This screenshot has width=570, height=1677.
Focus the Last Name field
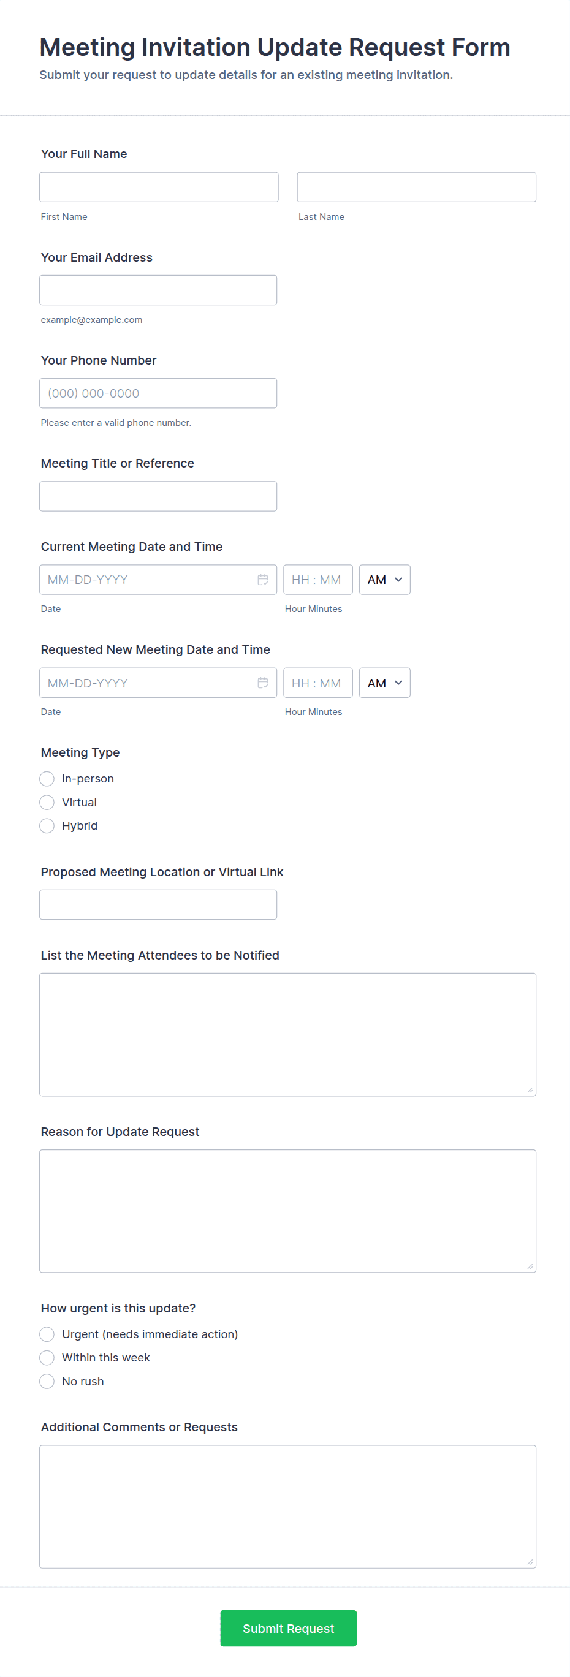(416, 187)
